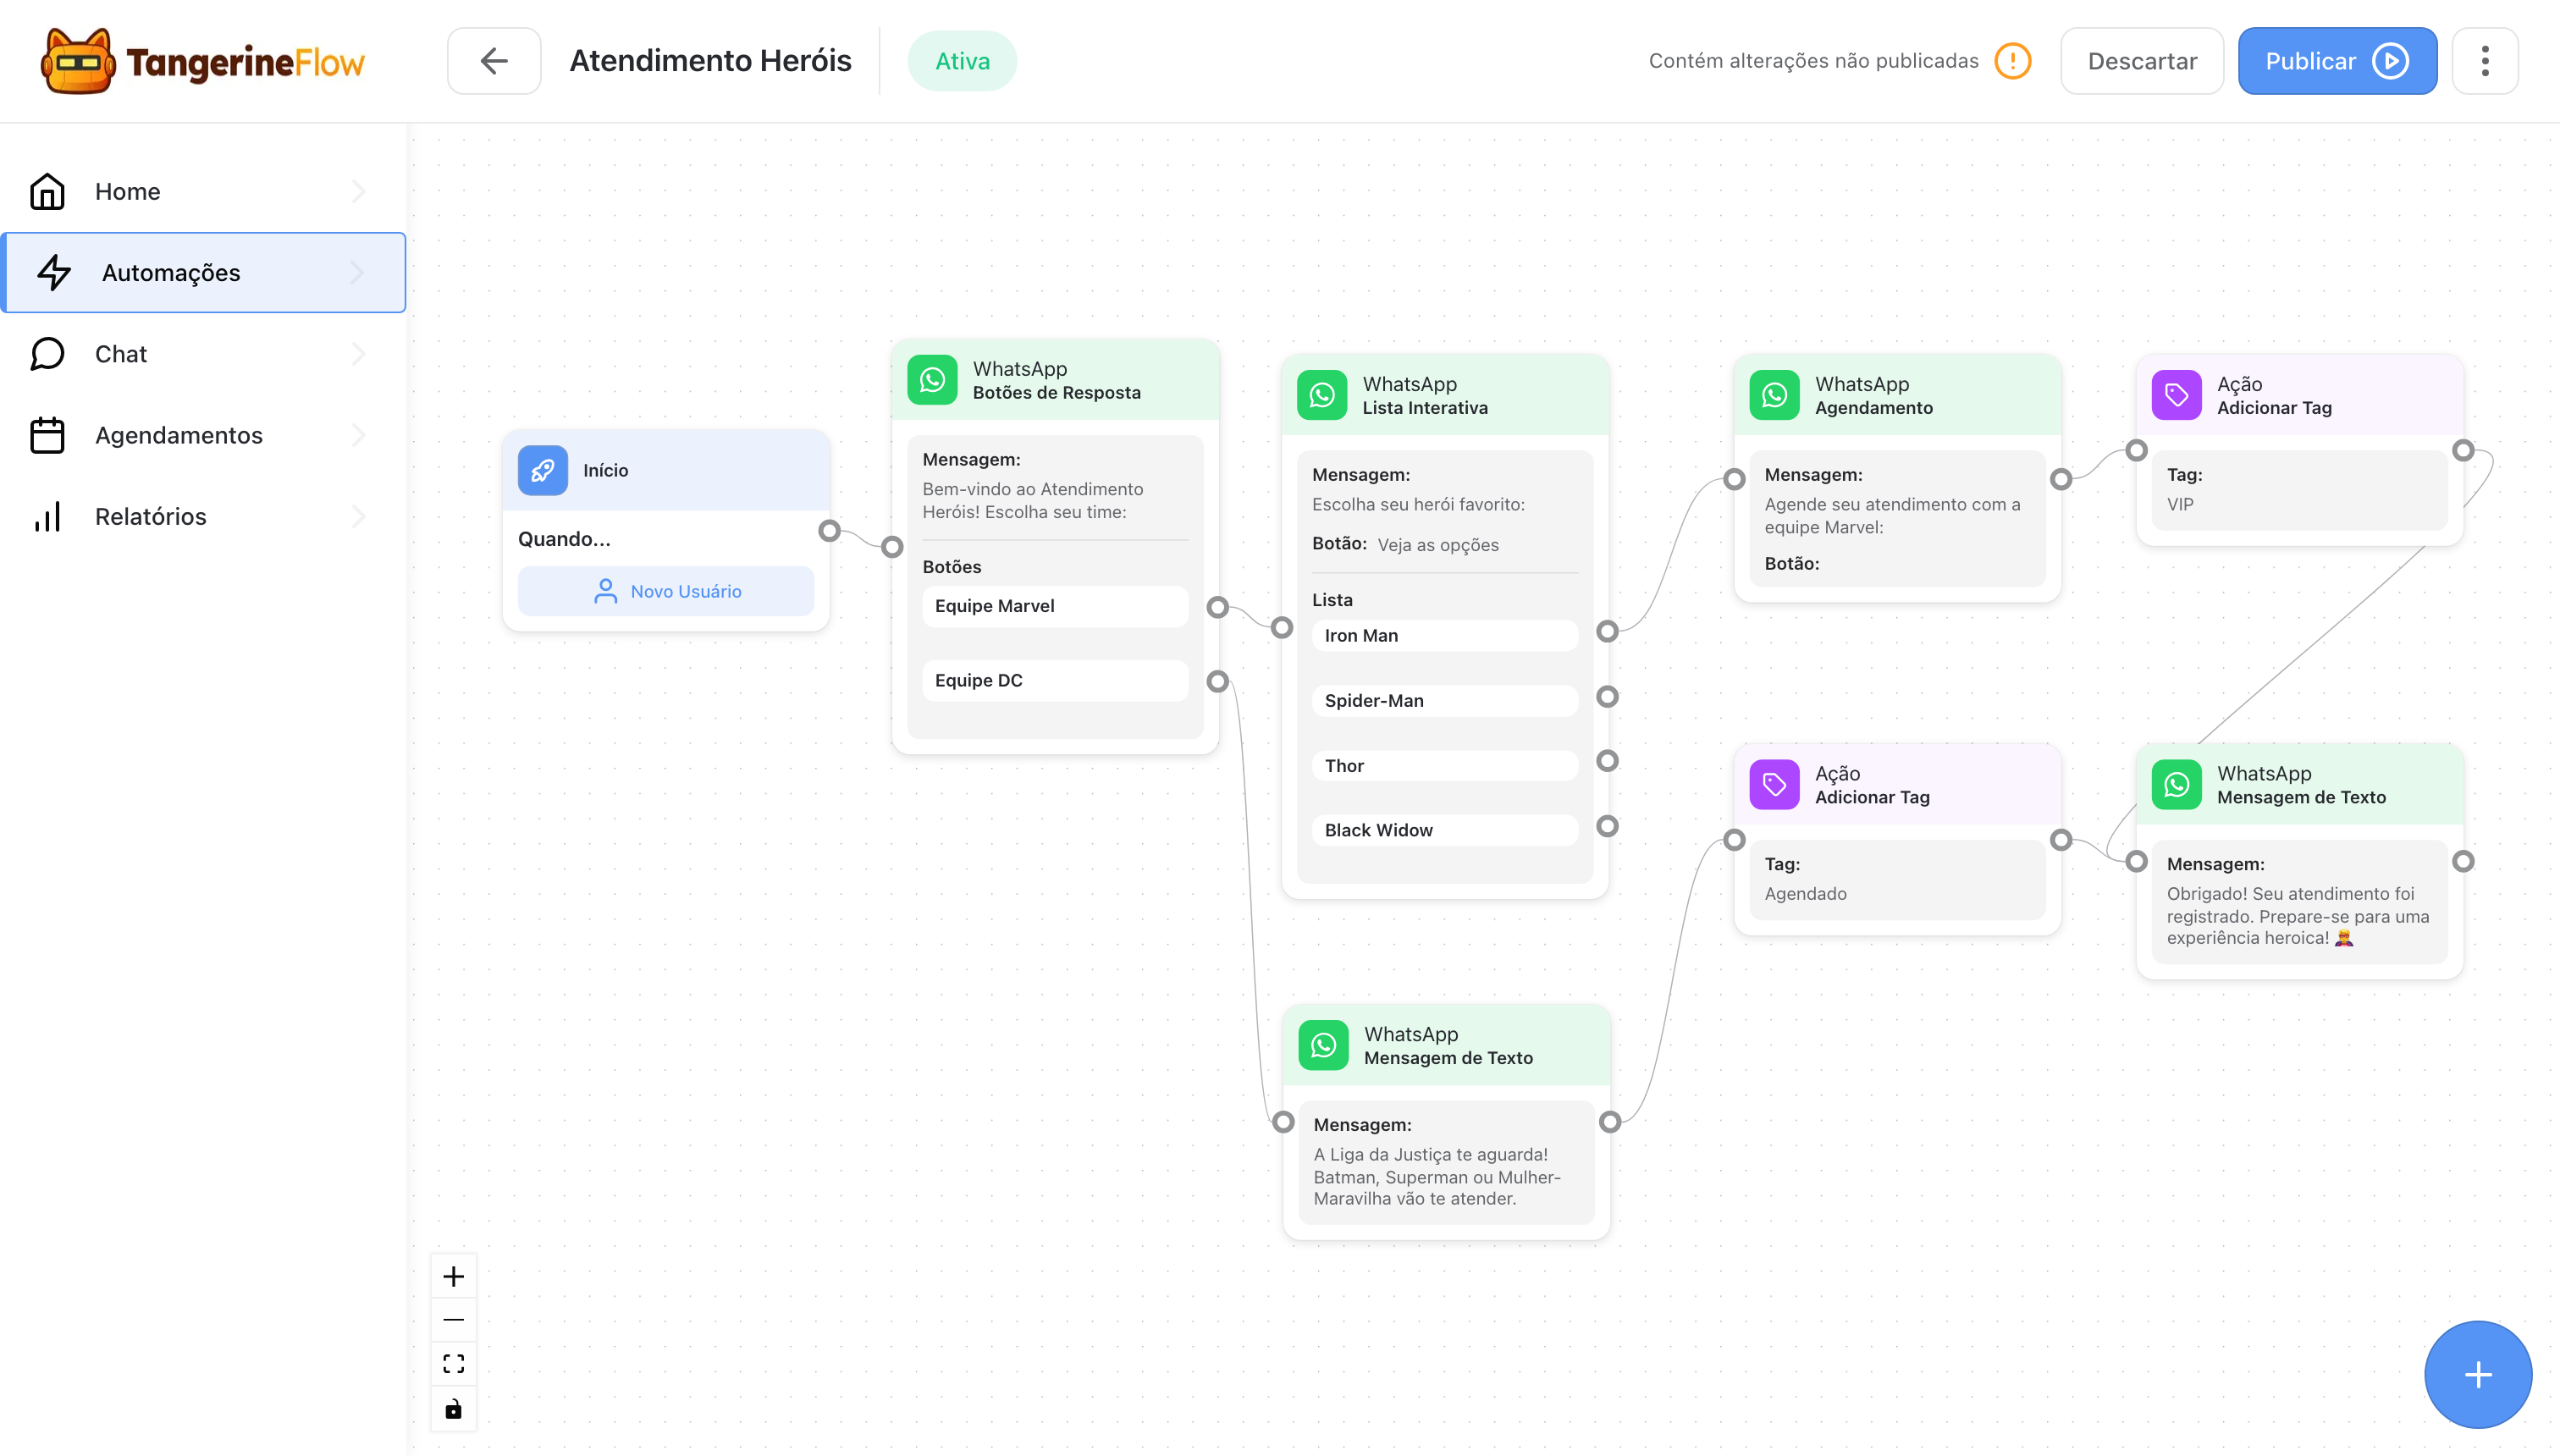
Task: Click the Publicar button
Action: coord(2337,61)
